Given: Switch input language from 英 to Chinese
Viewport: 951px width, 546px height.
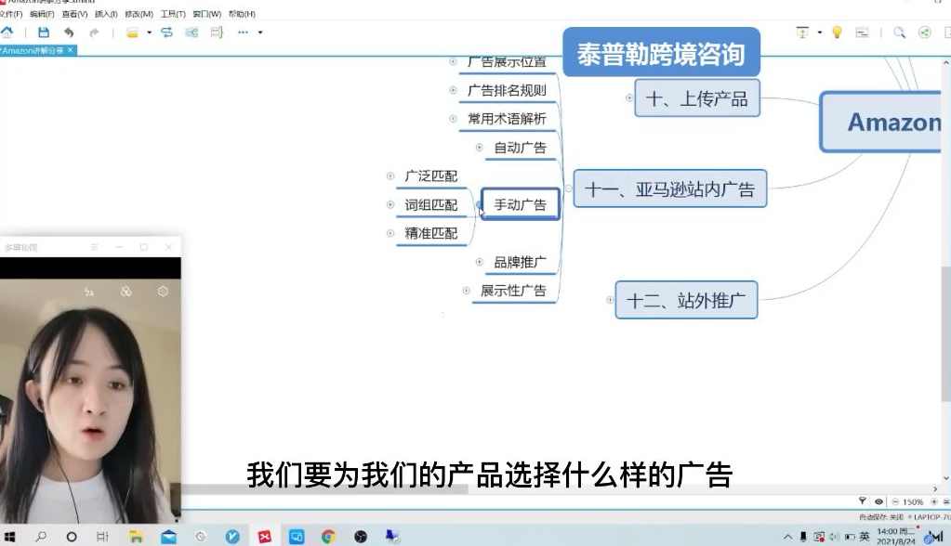Looking at the screenshot, I should [863, 537].
